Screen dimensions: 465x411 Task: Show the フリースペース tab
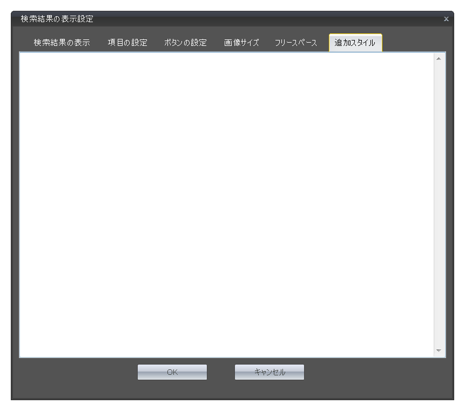tap(295, 43)
